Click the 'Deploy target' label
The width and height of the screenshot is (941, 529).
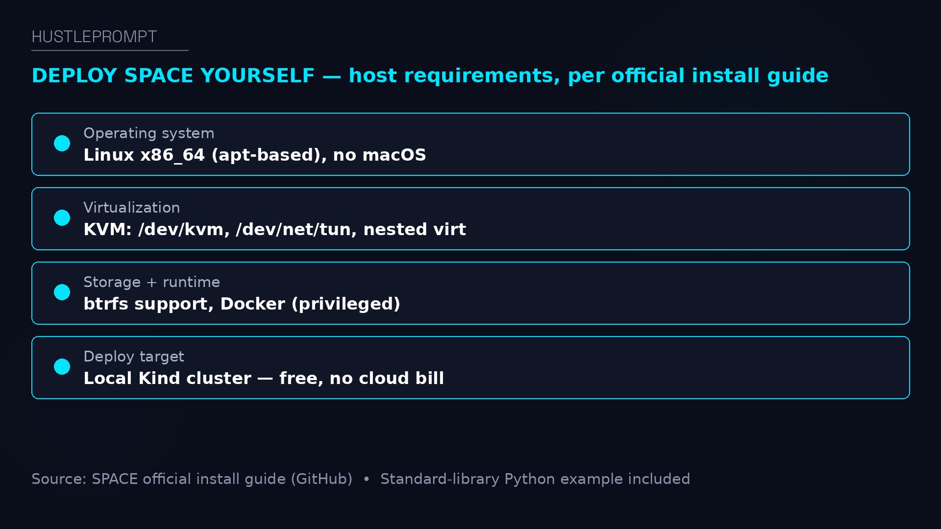[134, 357]
